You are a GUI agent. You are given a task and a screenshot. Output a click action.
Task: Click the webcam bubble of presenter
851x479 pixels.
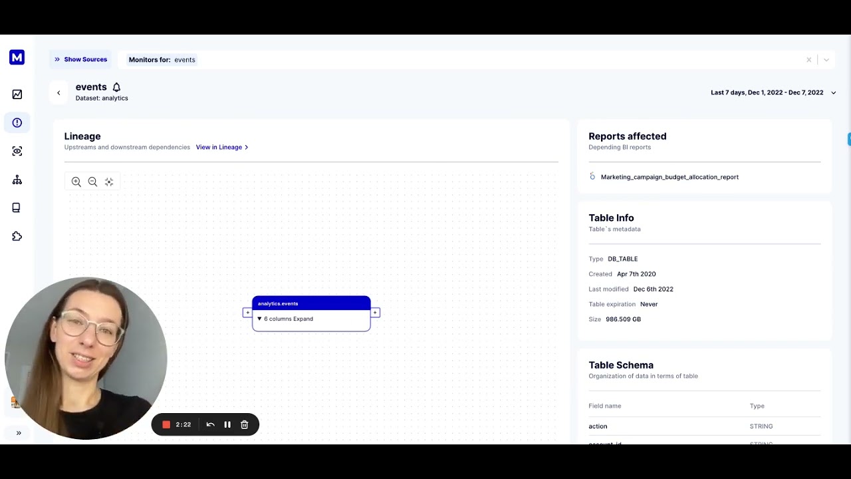(86, 358)
